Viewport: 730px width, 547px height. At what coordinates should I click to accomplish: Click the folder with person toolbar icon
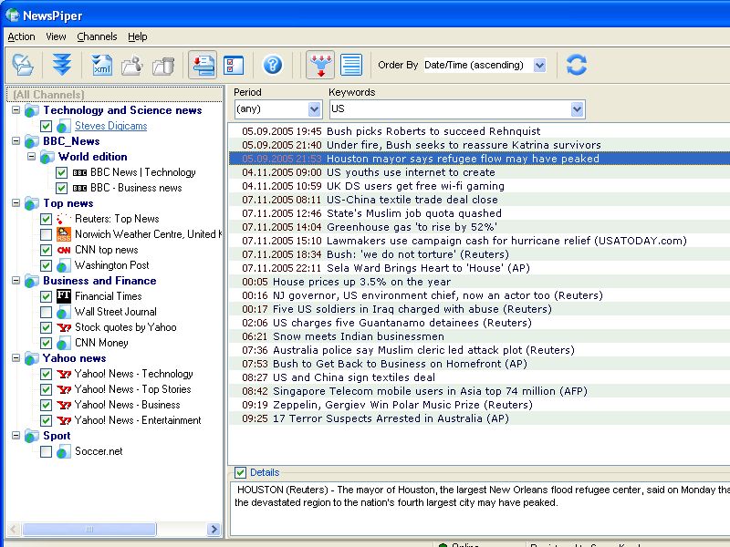coord(132,65)
